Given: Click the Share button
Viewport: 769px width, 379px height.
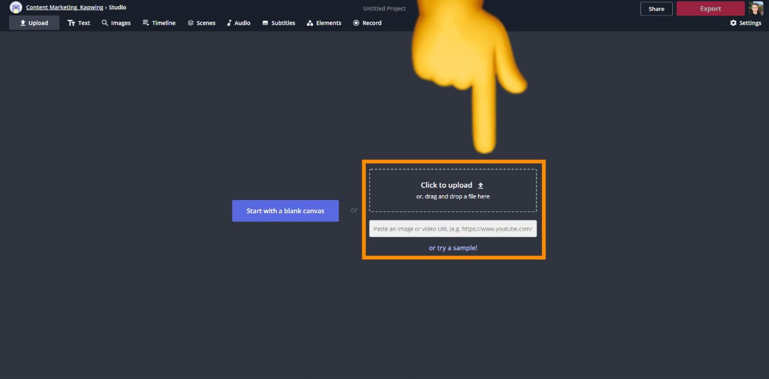Looking at the screenshot, I should (656, 8).
